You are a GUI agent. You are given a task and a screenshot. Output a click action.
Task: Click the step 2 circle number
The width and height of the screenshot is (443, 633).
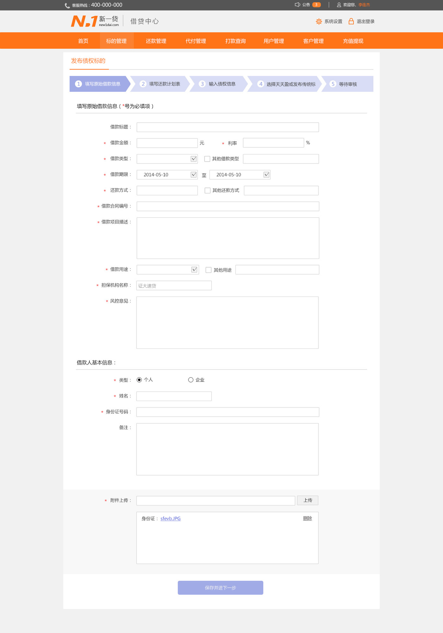pos(143,84)
